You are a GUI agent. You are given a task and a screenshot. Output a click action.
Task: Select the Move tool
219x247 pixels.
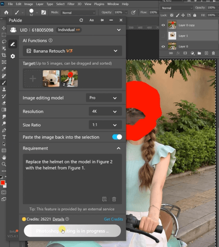4,28
